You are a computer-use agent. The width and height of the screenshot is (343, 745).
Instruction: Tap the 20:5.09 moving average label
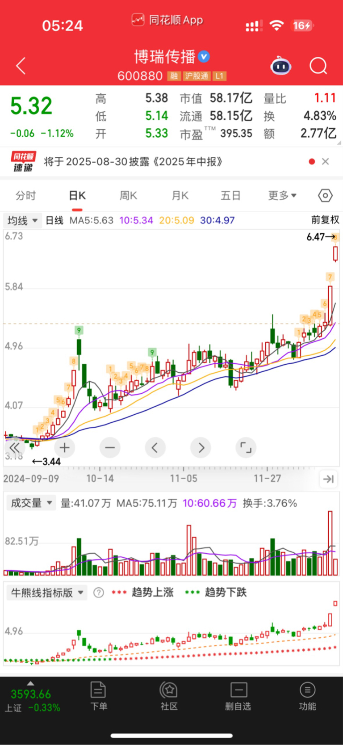[176, 220]
